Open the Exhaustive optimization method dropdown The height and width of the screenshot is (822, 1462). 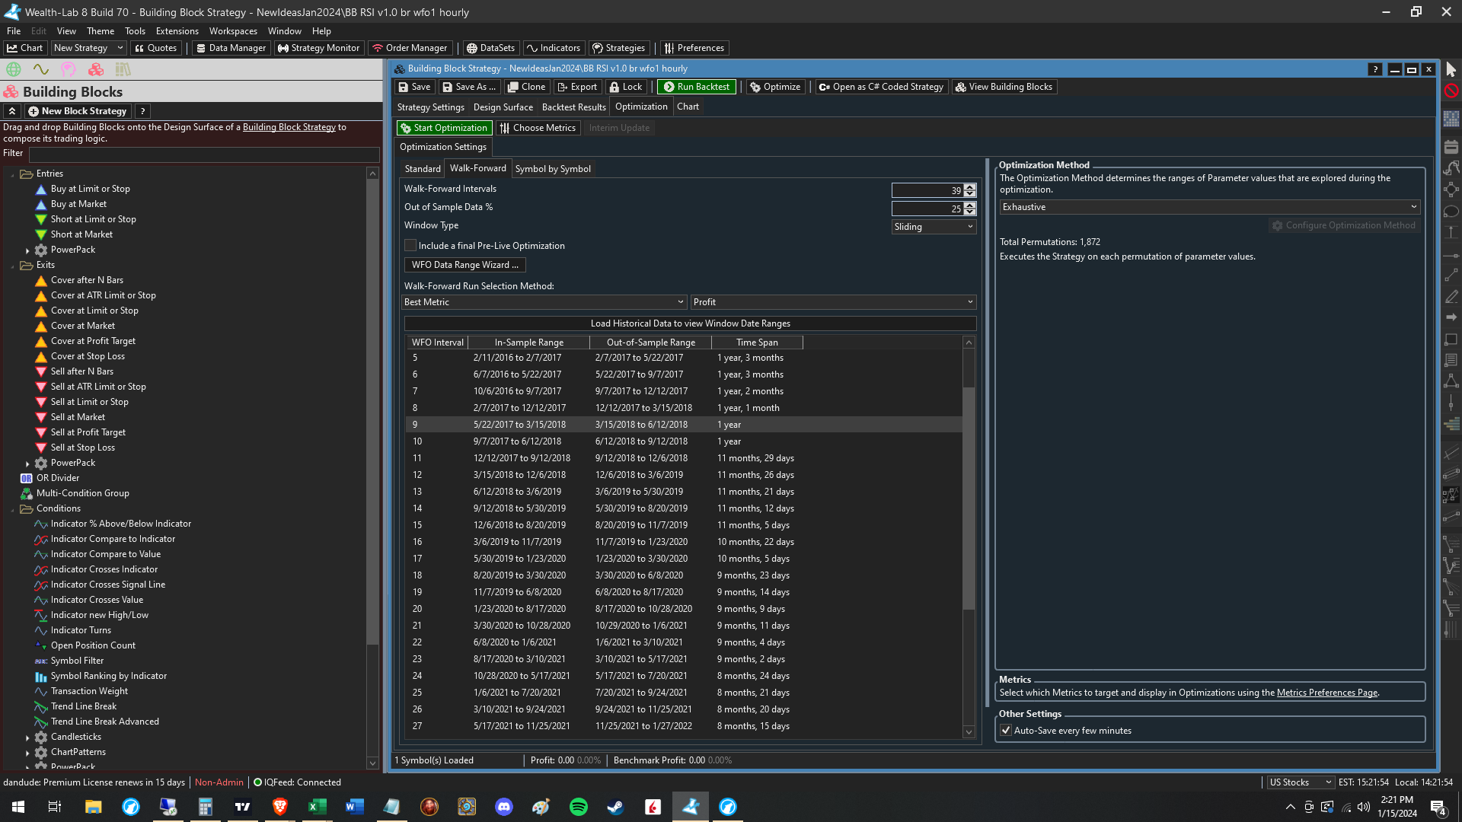click(x=1209, y=207)
